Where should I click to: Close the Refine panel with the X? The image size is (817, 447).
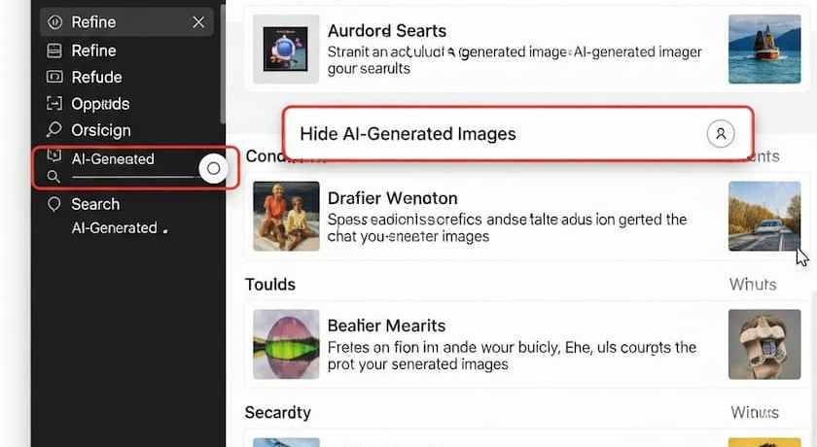tap(198, 21)
